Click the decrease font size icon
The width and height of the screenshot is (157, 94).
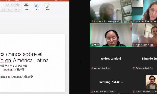tap(12, 5)
